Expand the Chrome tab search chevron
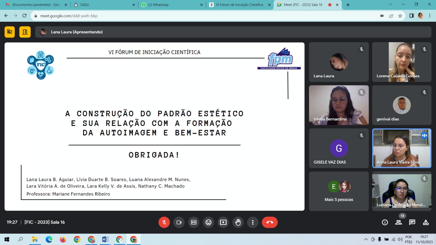This screenshot has width=436, height=245. (390, 4)
